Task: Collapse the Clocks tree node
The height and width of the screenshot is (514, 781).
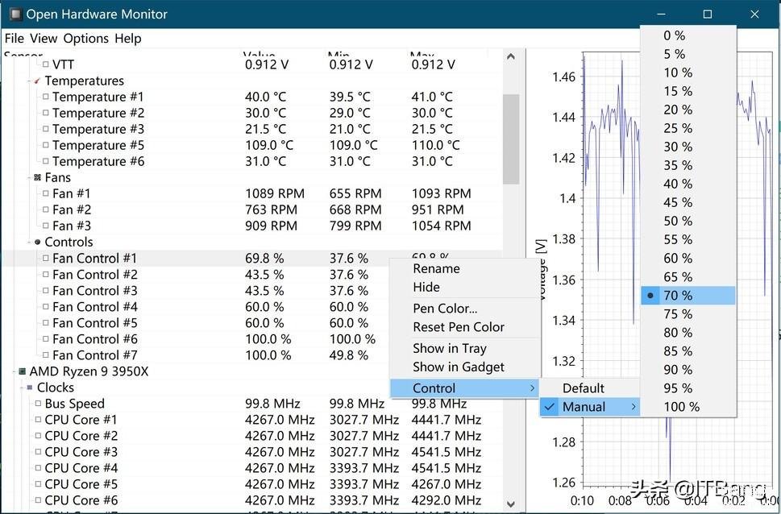Action: click(22, 387)
